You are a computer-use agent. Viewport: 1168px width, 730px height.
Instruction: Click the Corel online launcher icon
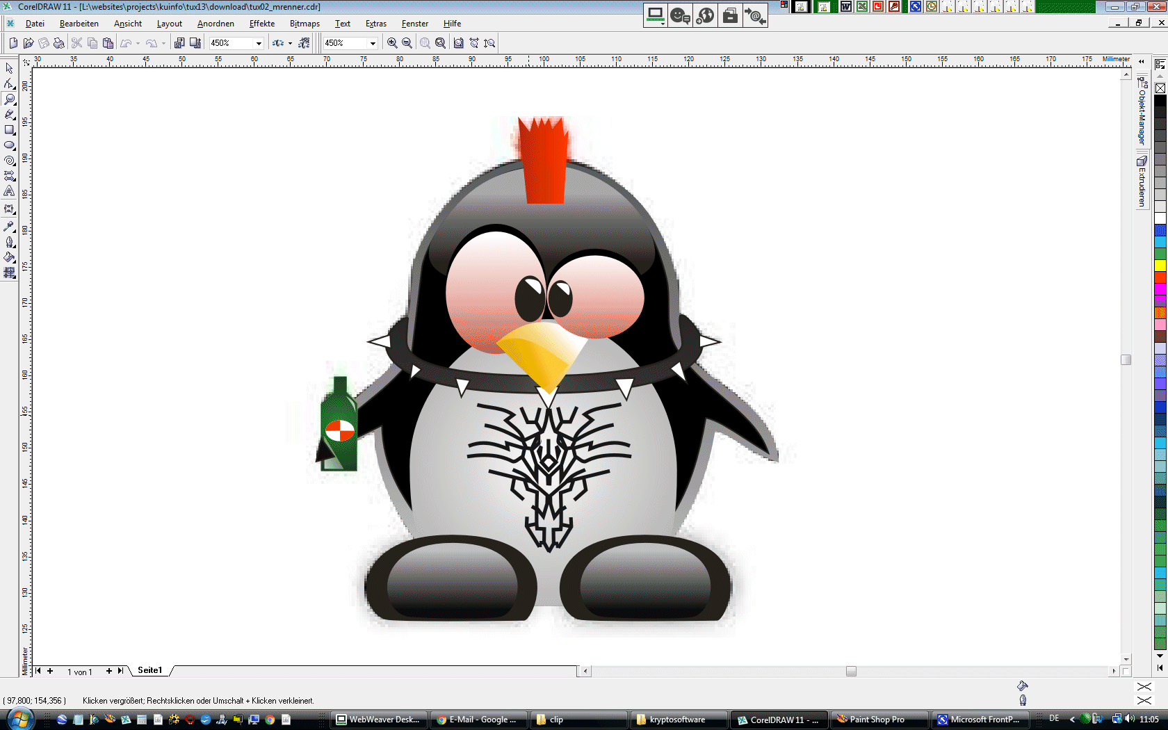(x=304, y=43)
